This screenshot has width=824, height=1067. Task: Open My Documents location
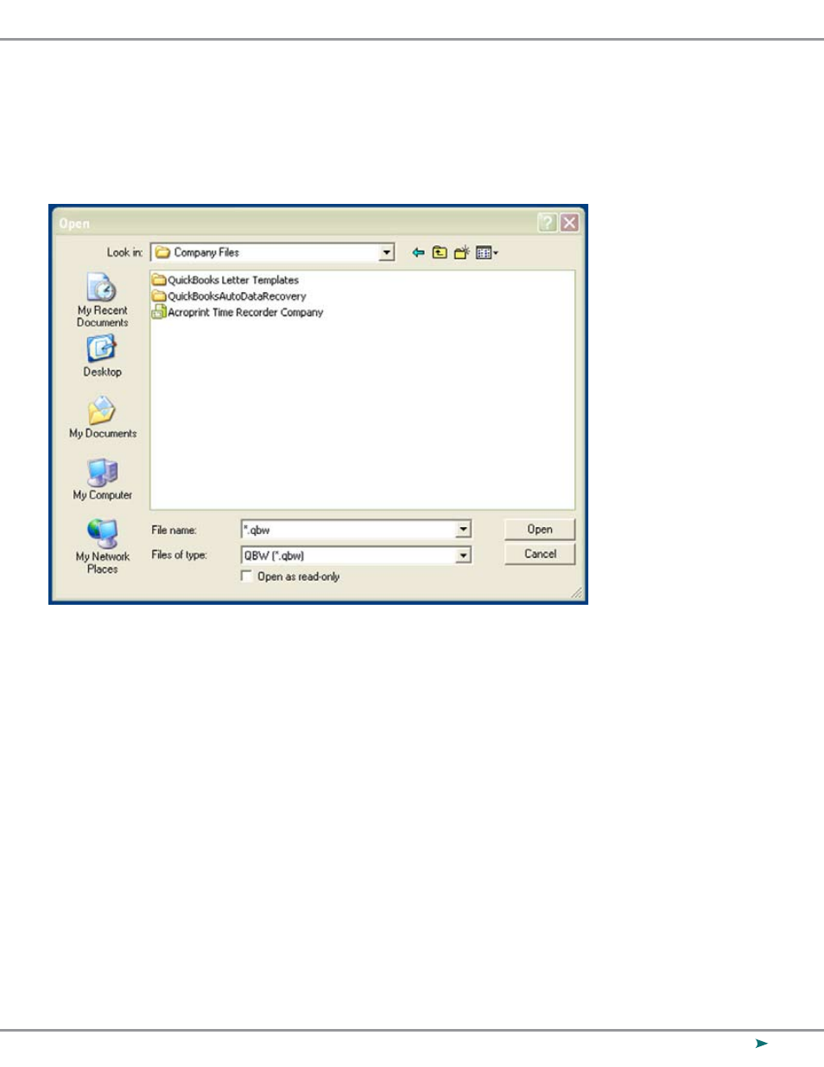pyautogui.click(x=102, y=417)
